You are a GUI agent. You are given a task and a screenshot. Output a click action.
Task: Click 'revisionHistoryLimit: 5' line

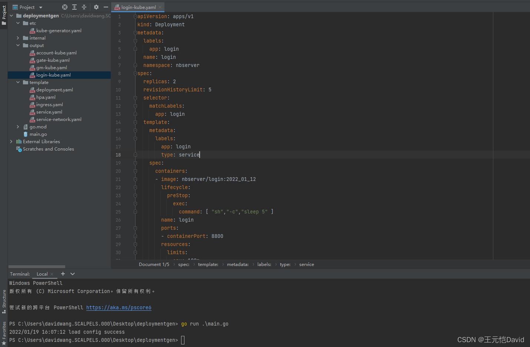tap(177, 90)
